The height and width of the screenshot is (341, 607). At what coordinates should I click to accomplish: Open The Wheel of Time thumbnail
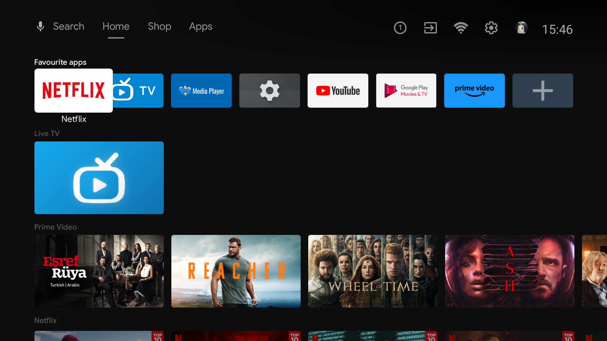coord(373,271)
